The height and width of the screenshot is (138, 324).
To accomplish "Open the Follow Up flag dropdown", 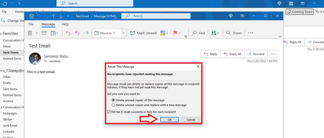I will 177,33.
